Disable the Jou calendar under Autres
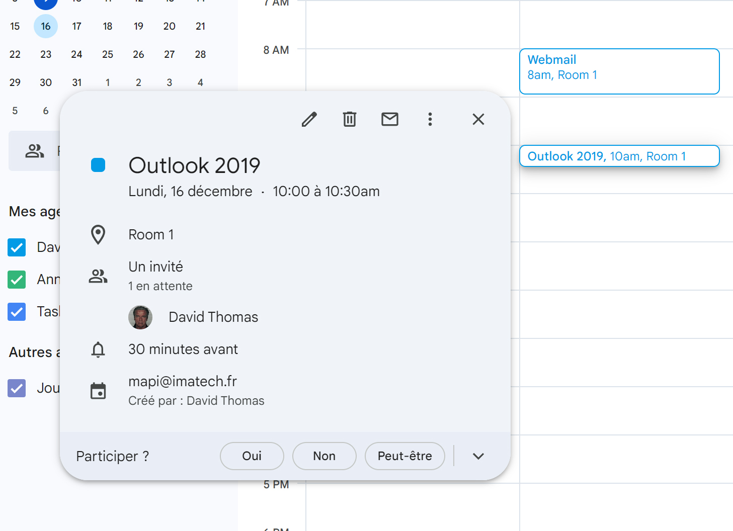This screenshot has height=531, width=733. pos(17,388)
